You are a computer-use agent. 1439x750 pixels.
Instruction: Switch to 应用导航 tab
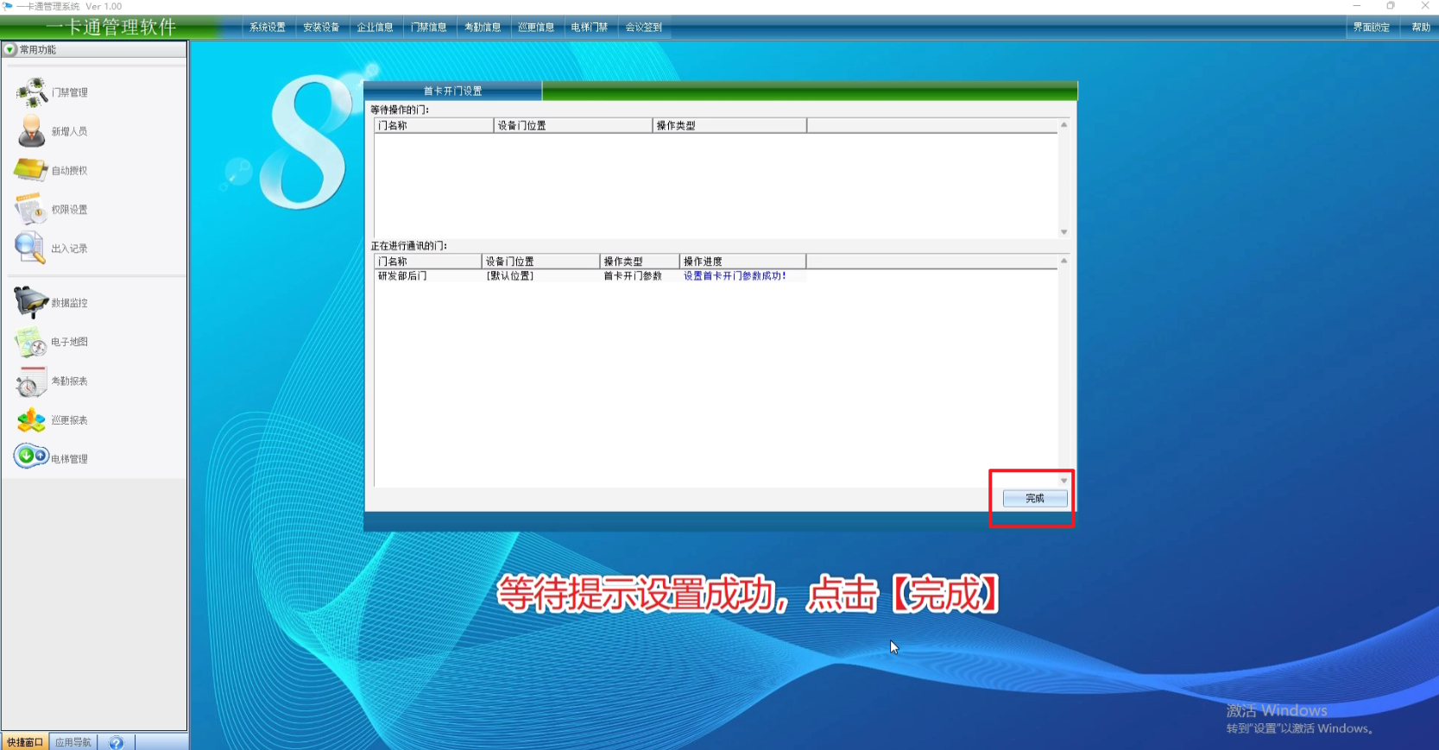tap(73, 742)
